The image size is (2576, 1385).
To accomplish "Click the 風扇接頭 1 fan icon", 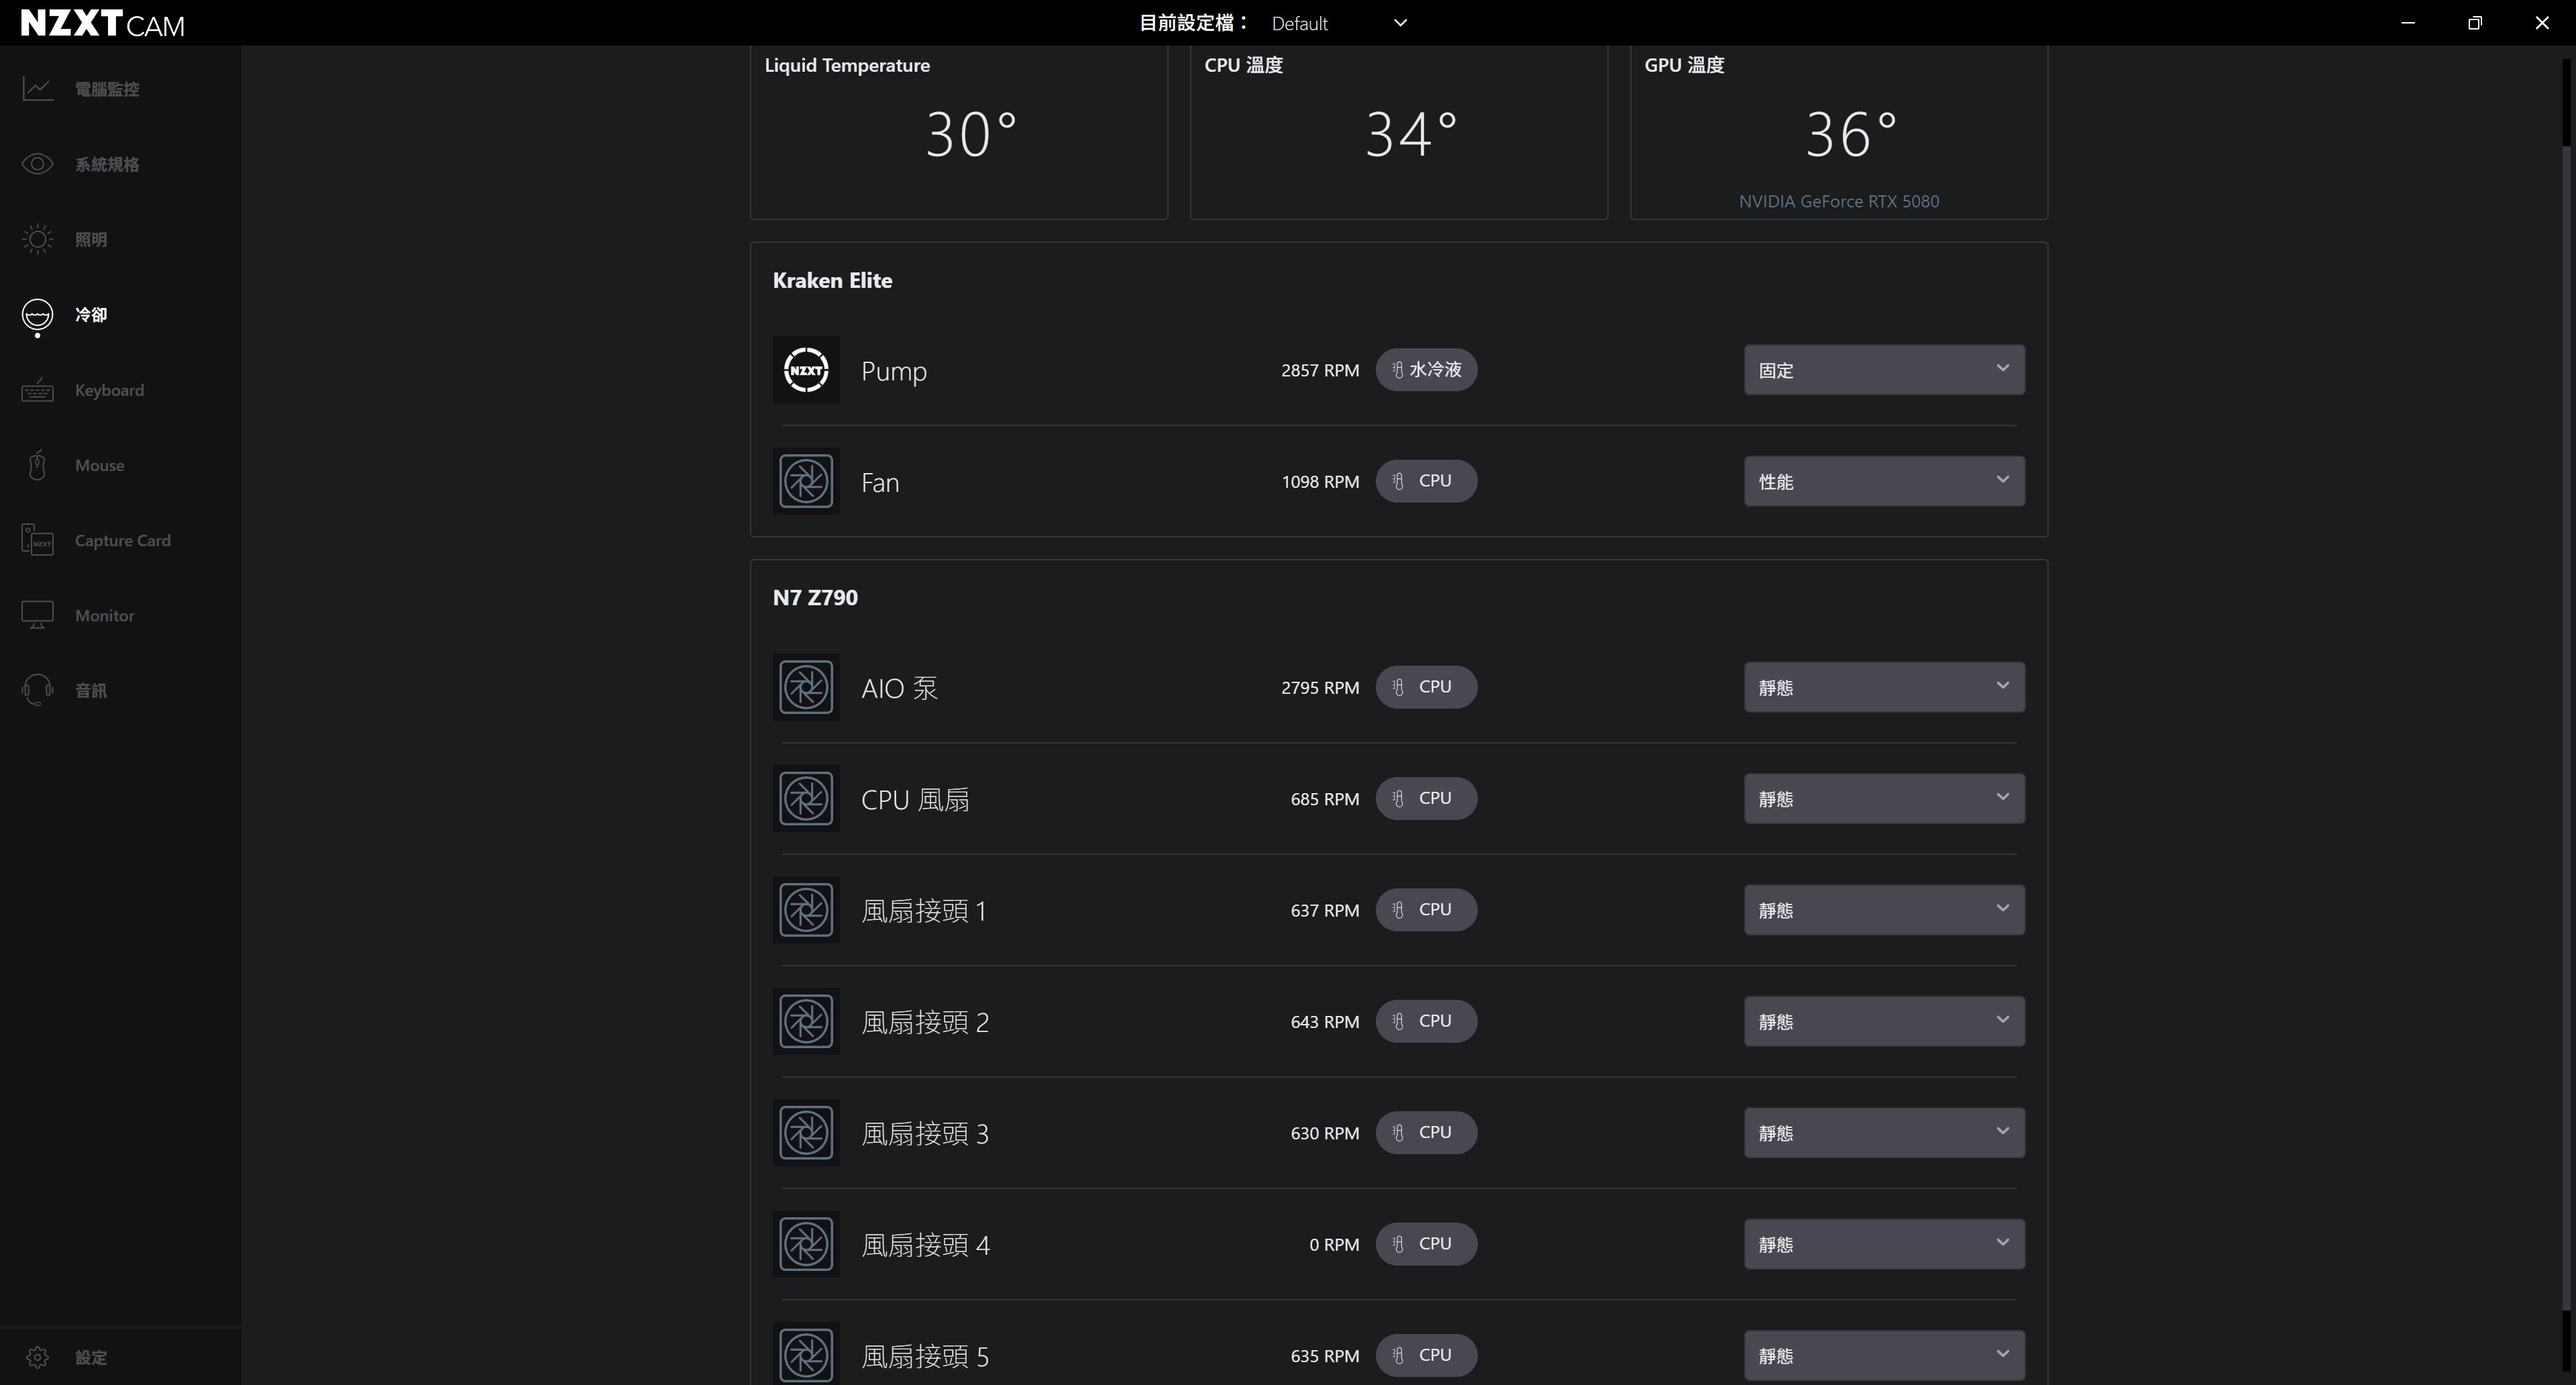I will pos(806,910).
